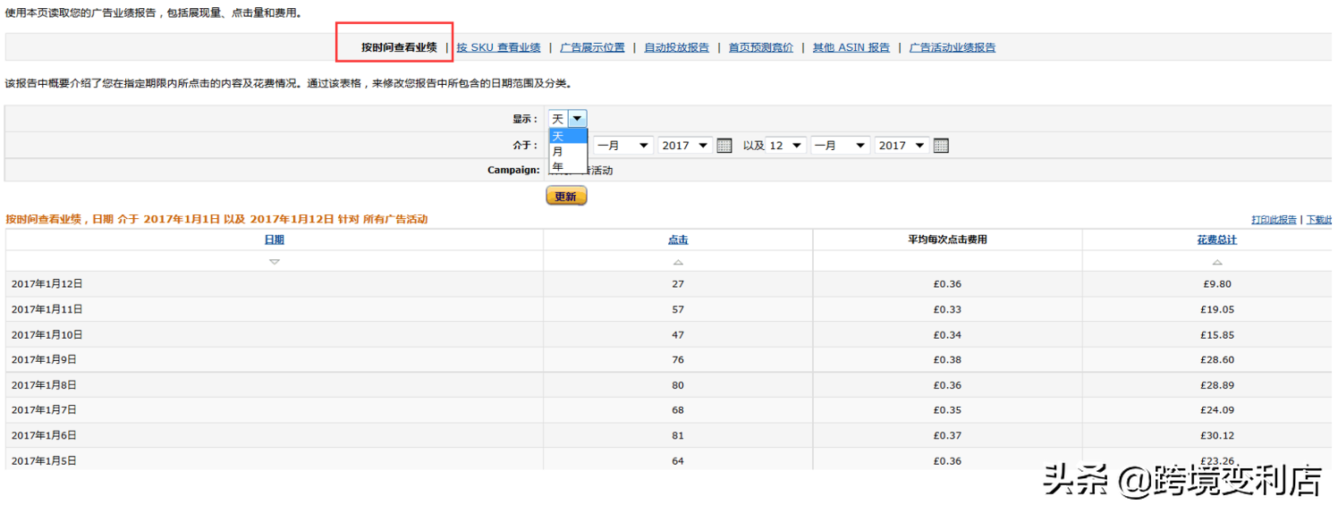Expand the start year 2017 dropdown

coord(685,146)
